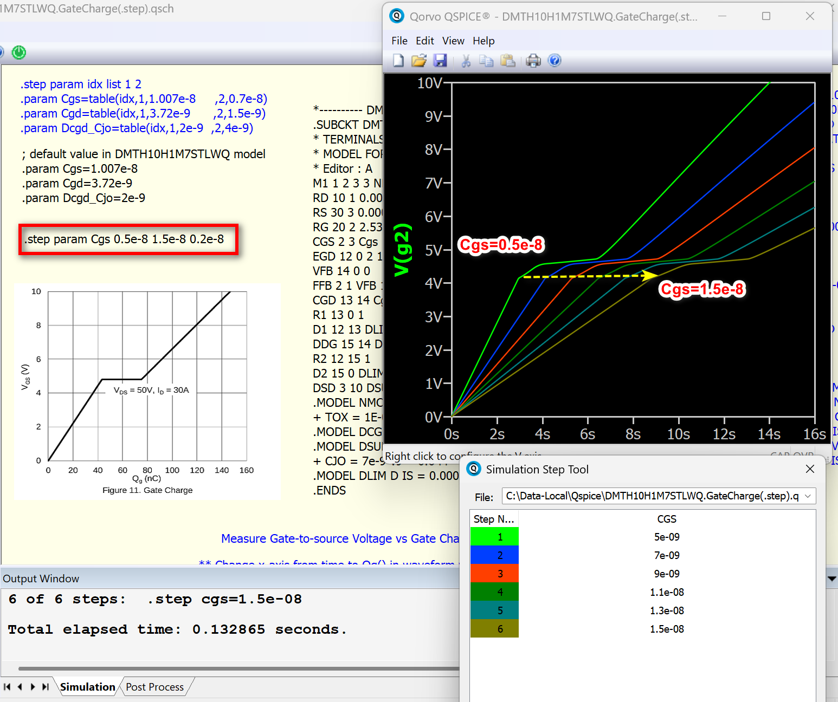
Task: Open the View menu in waveform window
Action: (453, 41)
